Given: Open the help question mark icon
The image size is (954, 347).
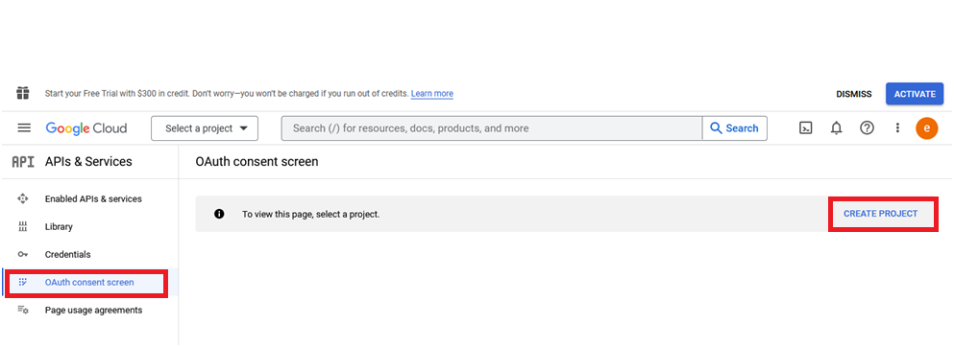Looking at the screenshot, I should pyautogui.click(x=867, y=128).
